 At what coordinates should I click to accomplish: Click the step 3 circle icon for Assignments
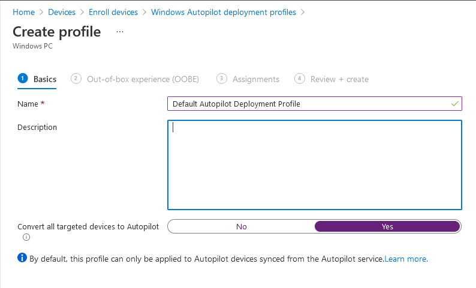(222, 78)
